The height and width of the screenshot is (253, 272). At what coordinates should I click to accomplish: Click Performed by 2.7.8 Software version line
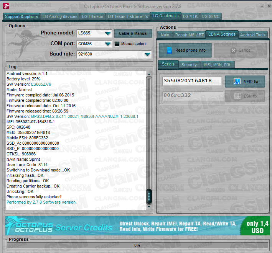tap(41, 202)
